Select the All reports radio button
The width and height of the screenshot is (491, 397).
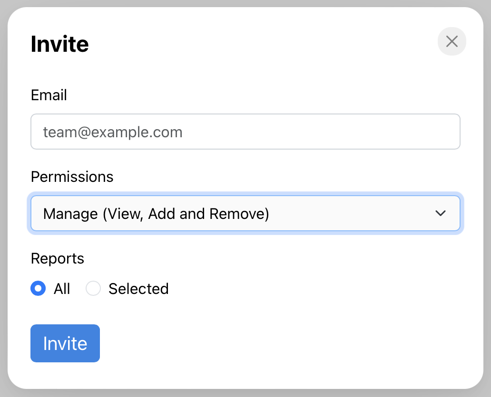[38, 288]
